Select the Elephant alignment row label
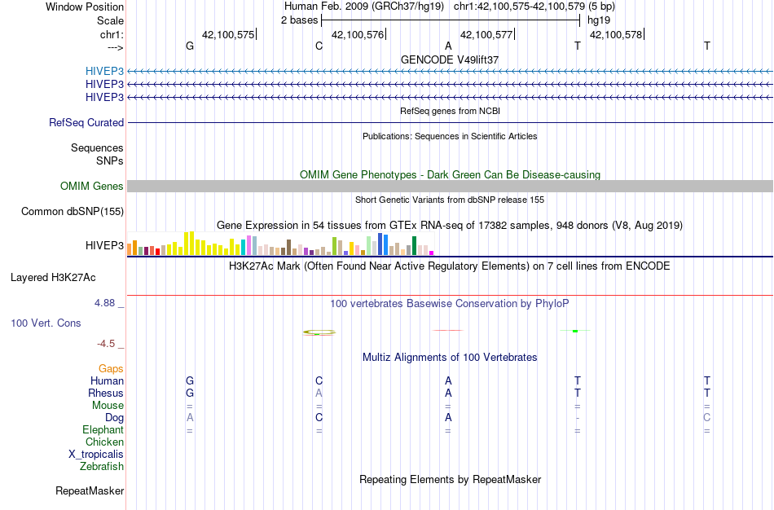This screenshot has width=774, height=510. [103, 429]
